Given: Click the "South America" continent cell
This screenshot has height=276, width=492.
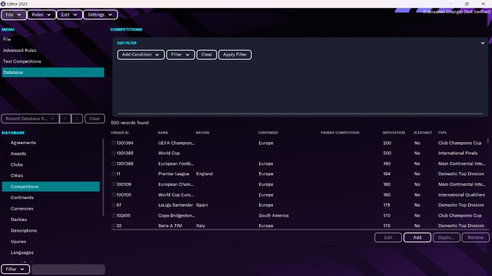Looking at the screenshot, I should [274, 215].
